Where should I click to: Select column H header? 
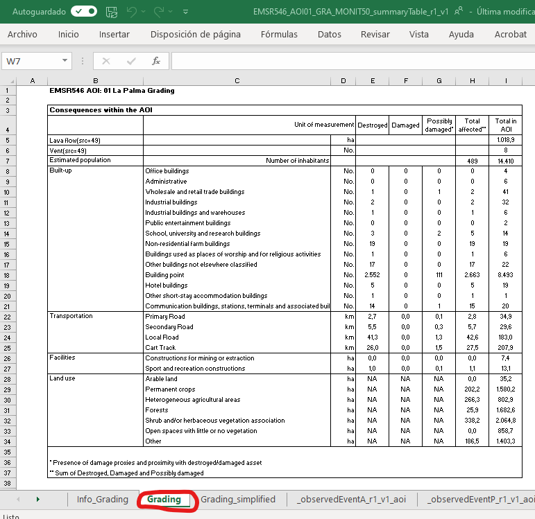(473, 81)
